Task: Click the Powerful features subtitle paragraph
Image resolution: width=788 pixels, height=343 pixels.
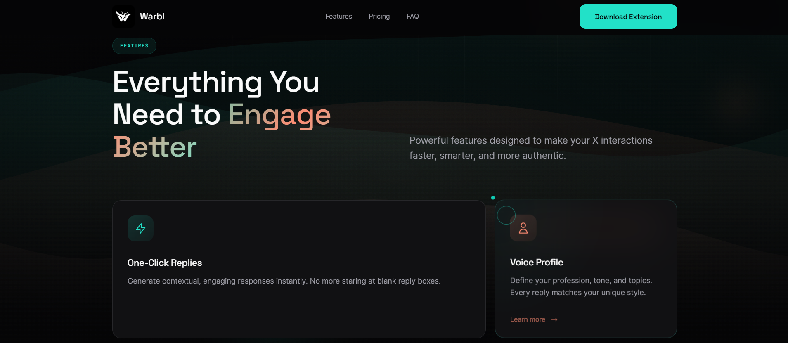Action: tap(531, 148)
